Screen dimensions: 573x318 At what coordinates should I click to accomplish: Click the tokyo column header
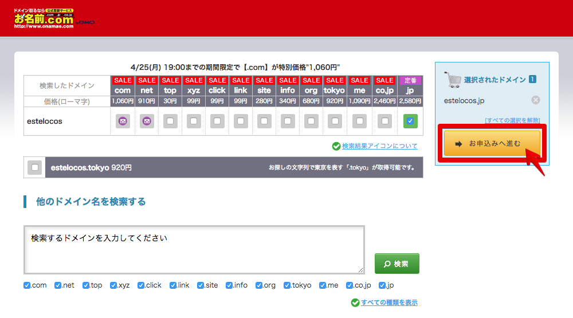click(x=335, y=91)
